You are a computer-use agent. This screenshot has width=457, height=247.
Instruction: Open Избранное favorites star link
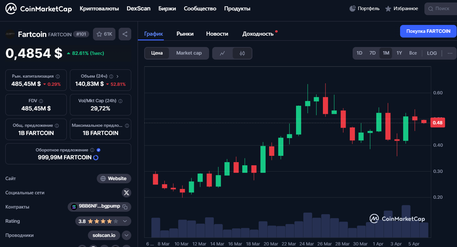tap(402, 9)
